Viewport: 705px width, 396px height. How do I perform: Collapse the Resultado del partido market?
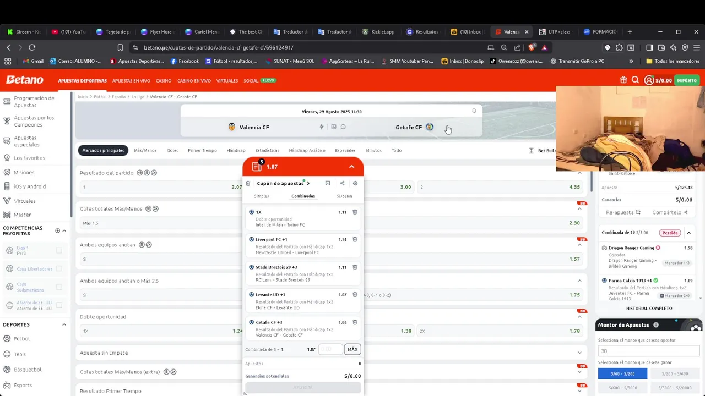click(579, 173)
